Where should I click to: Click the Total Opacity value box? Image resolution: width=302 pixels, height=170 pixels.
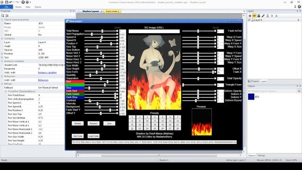[x=220, y=79]
